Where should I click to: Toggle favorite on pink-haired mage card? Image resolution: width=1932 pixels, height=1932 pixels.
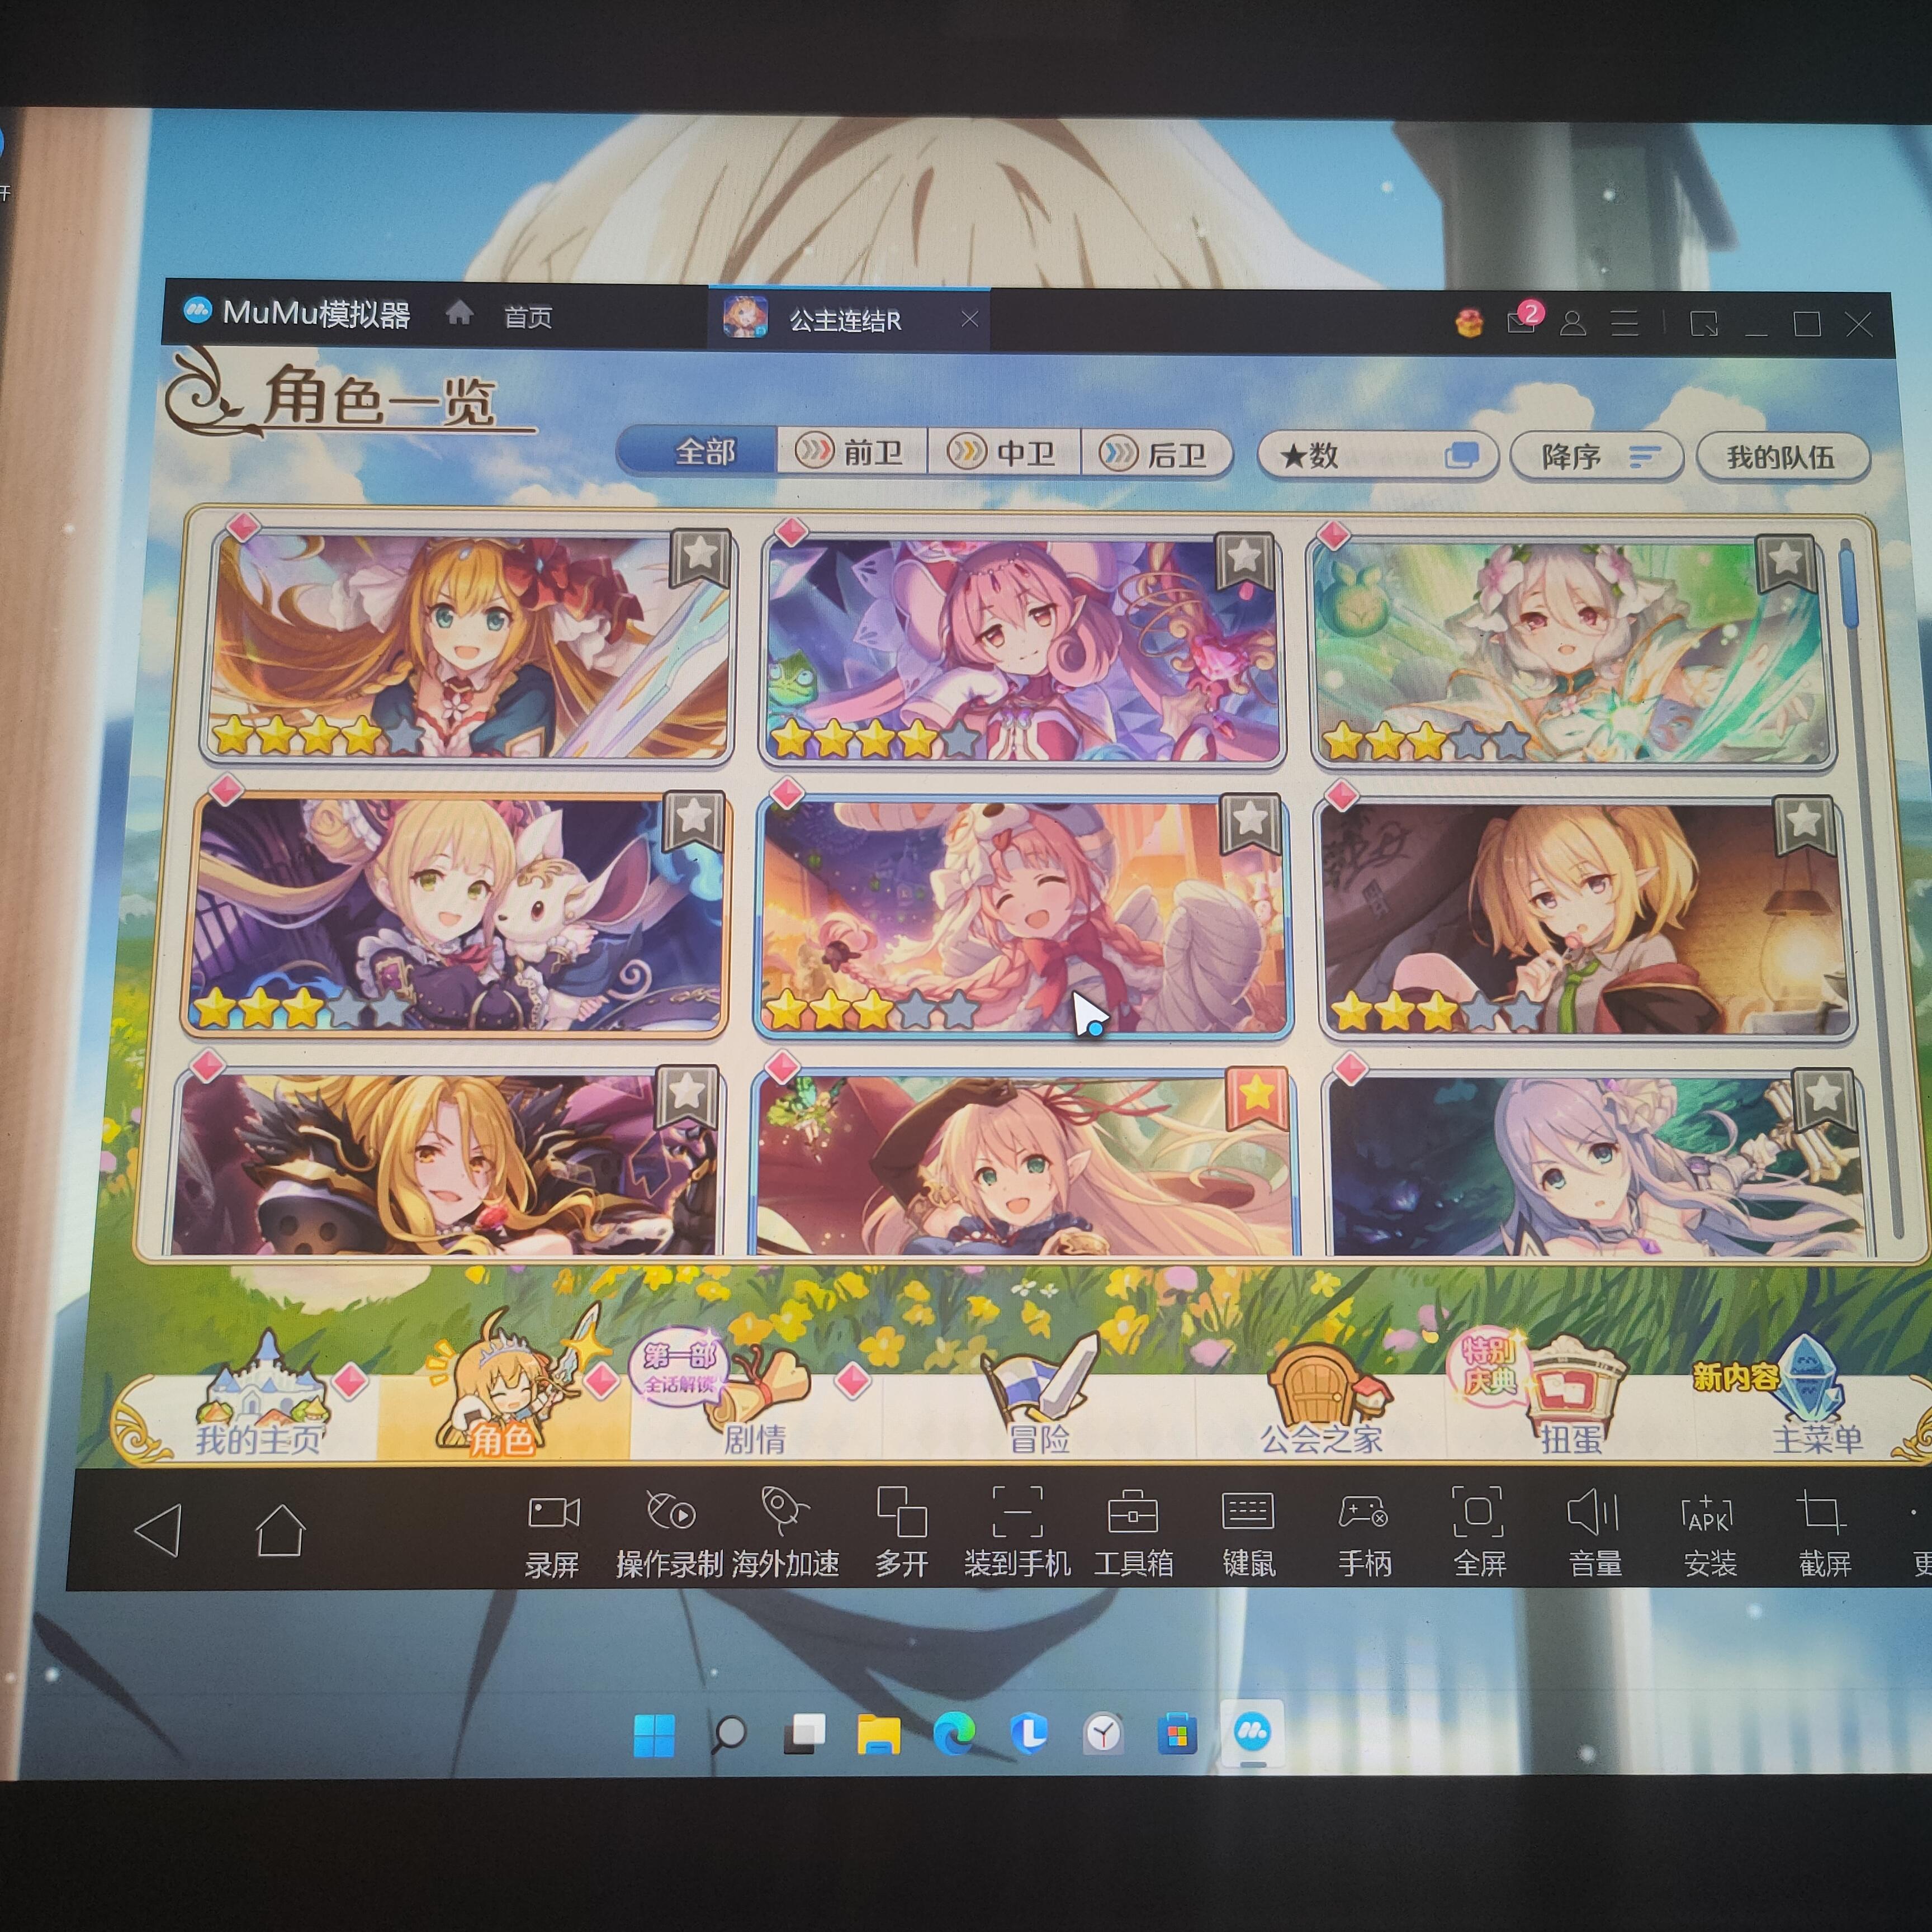tap(1244, 560)
